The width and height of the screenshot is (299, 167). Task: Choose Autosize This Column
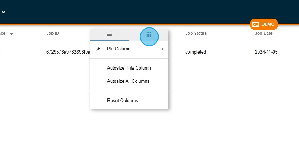129,68
